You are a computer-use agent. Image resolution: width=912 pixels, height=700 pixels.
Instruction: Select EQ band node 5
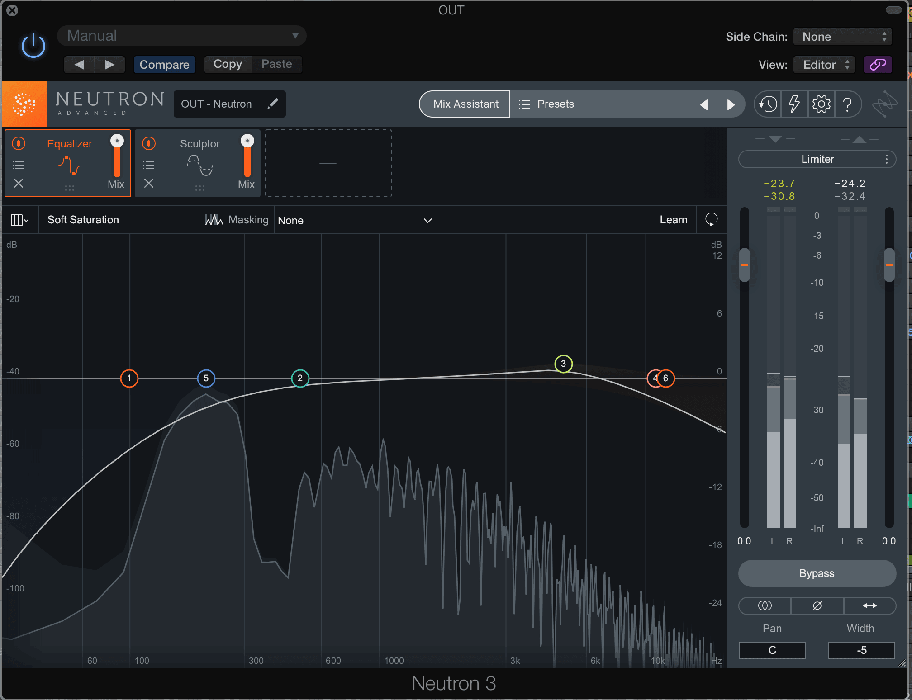click(206, 378)
